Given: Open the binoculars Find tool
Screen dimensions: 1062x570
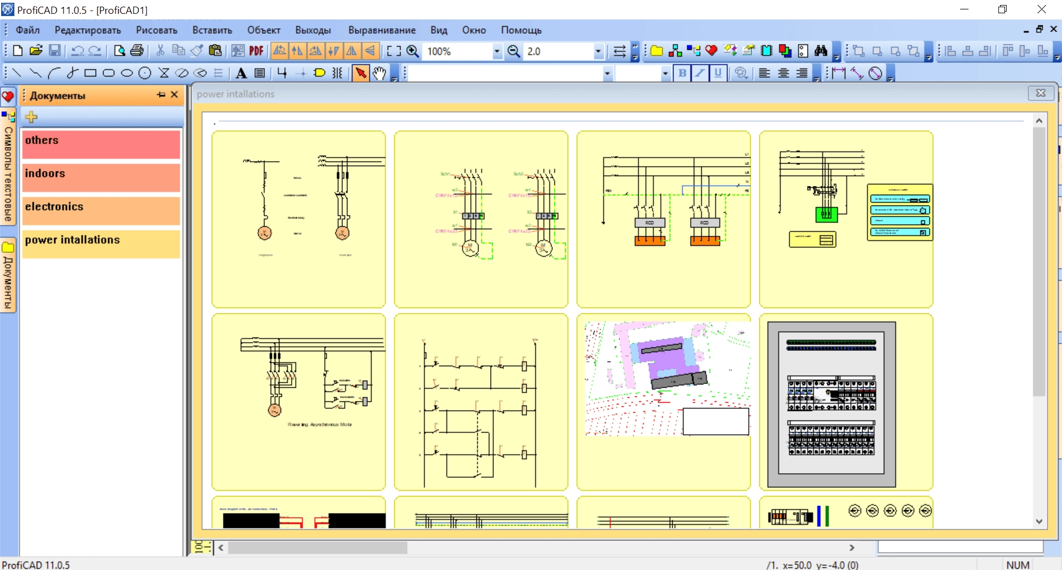Looking at the screenshot, I should click(821, 51).
